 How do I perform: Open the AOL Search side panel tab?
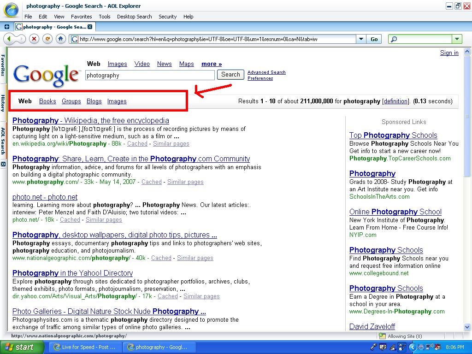[x=3, y=141]
